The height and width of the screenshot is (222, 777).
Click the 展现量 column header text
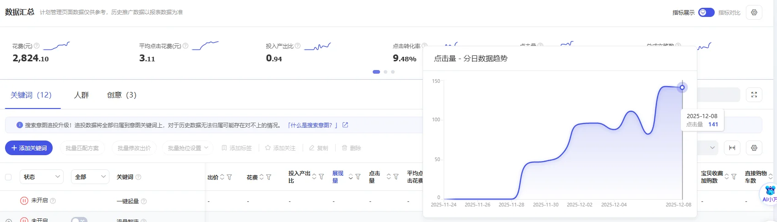[x=338, y=177]
